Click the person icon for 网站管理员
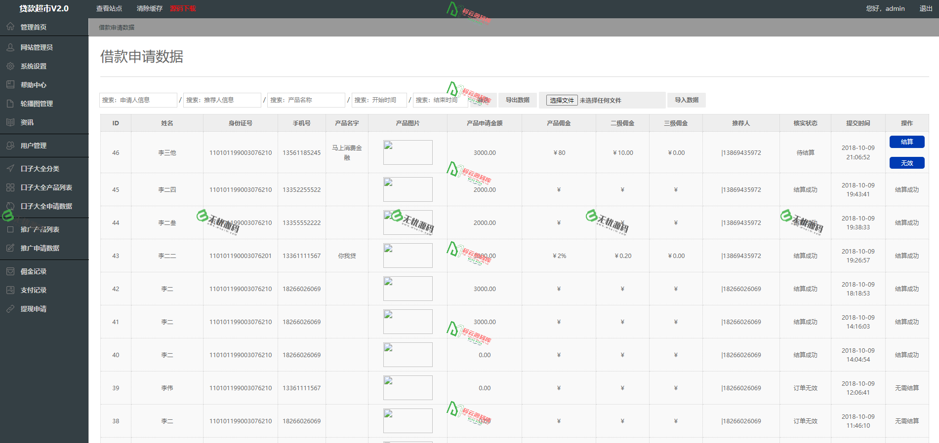 click(x=10, y=47)
